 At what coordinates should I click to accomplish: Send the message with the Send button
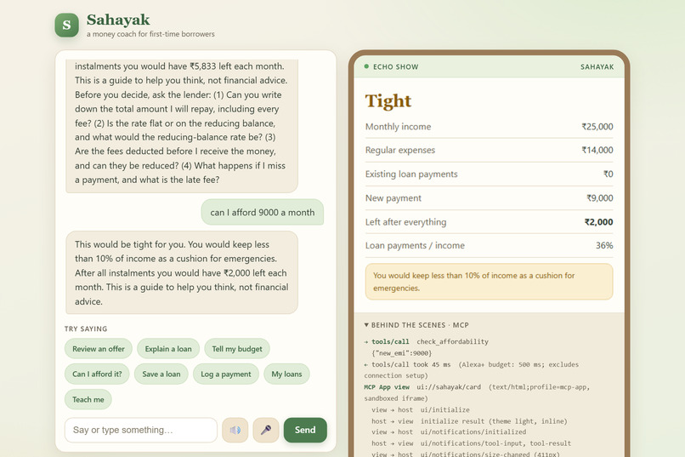point(305,430)
